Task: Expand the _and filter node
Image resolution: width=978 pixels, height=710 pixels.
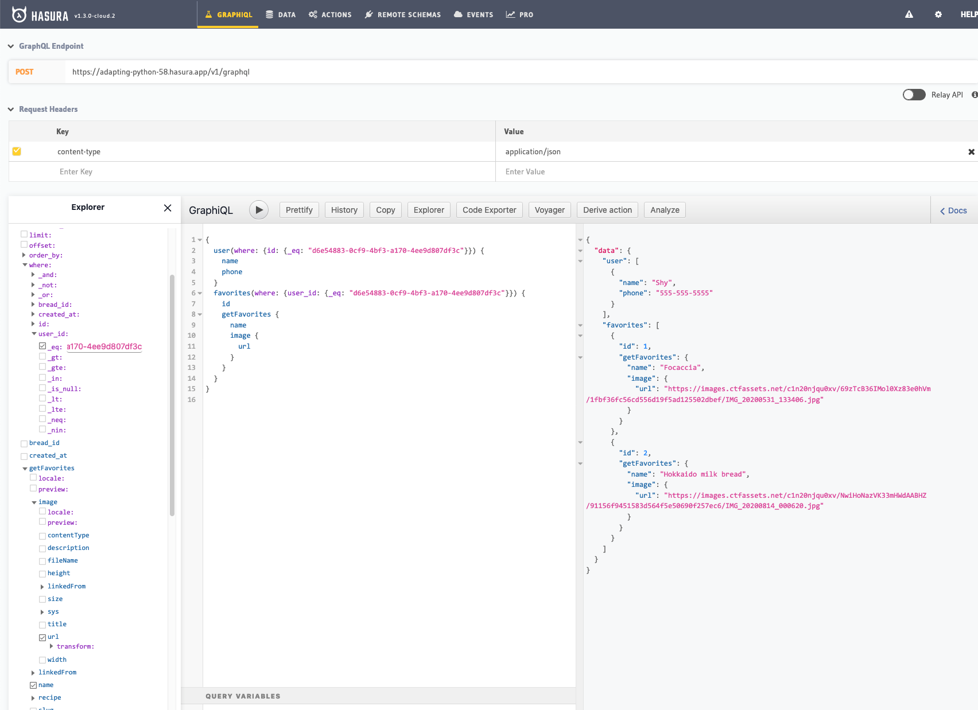Action: [x=33, y=275]
